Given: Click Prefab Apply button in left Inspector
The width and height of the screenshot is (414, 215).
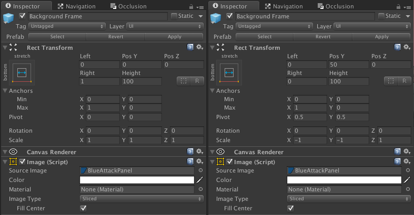Looking at the screenshot, I should point(174,37).
